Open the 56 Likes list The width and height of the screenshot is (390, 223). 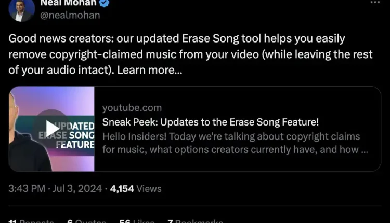(x=137, y=221)
